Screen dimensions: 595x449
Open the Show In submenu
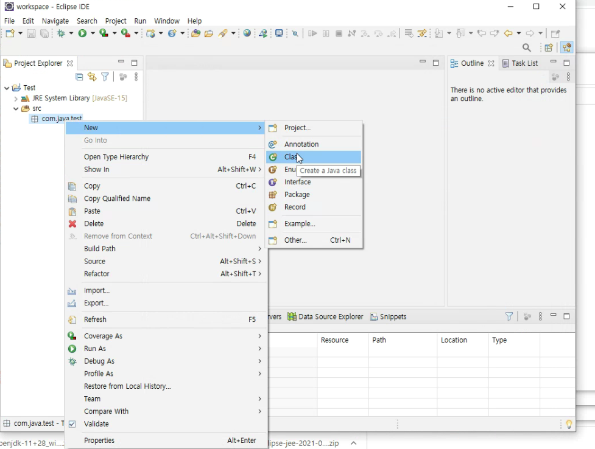(167, 170)
